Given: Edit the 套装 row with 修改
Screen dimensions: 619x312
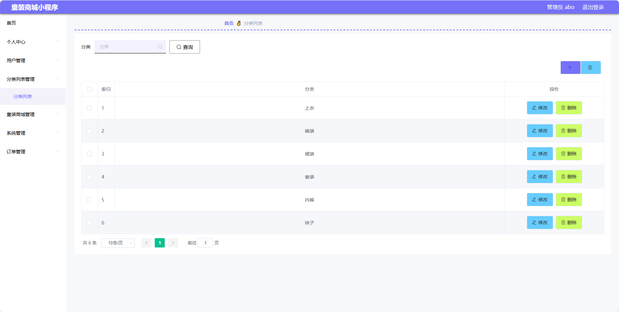Looking at the screenshot, I should pyautogui.click(x=540, y=177).
